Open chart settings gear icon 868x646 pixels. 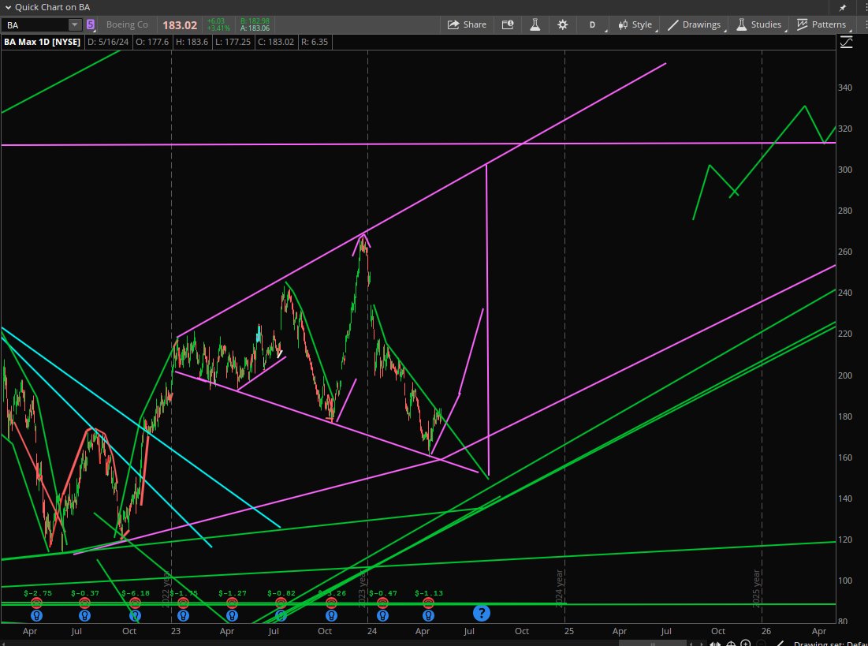pyautogui.click(x=562, y=24)
